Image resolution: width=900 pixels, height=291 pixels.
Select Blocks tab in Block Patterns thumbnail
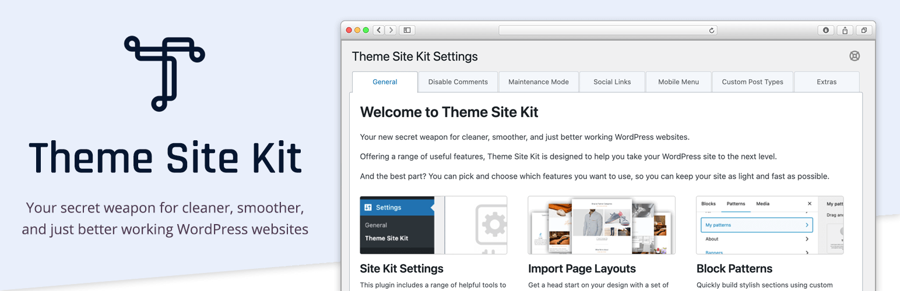coord(708,204)
